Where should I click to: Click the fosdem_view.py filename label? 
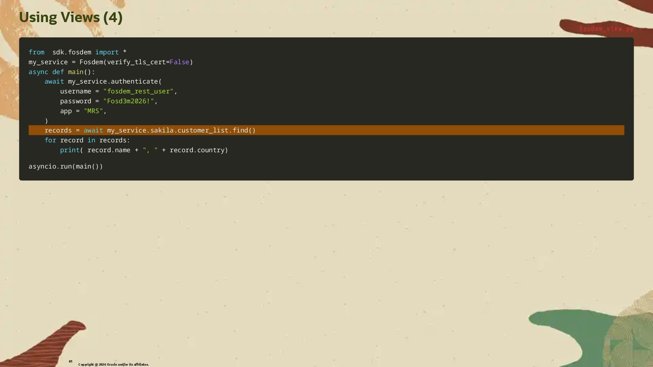coord(606,29)
